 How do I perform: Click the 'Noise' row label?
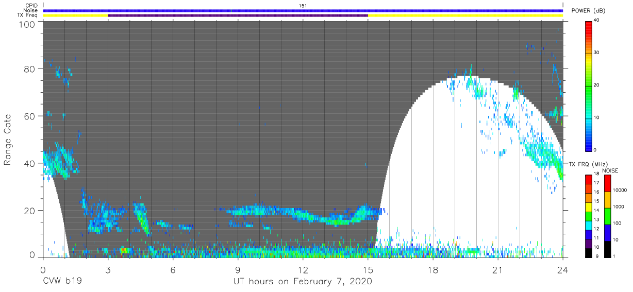[30, 10]
